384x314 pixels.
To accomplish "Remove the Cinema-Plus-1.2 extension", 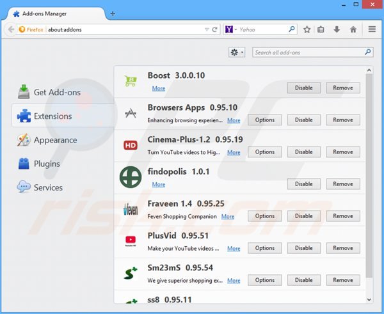I will (343, 152).
